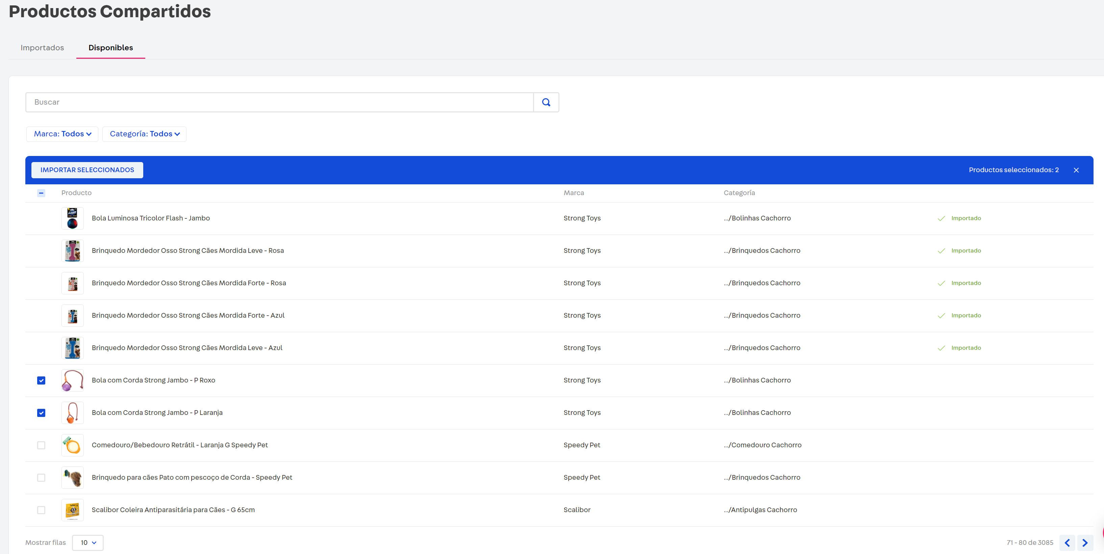Select the Disponibles tab
The width and height of the screenshot is (1104, 554).
(x=110, y=48)
